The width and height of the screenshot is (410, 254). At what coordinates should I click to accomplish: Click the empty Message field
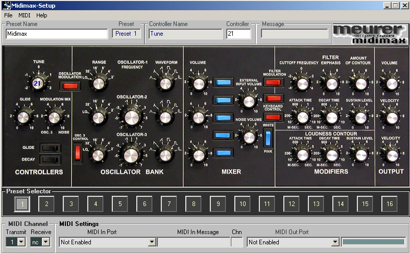pyautogui.click(x=295, y=34)
